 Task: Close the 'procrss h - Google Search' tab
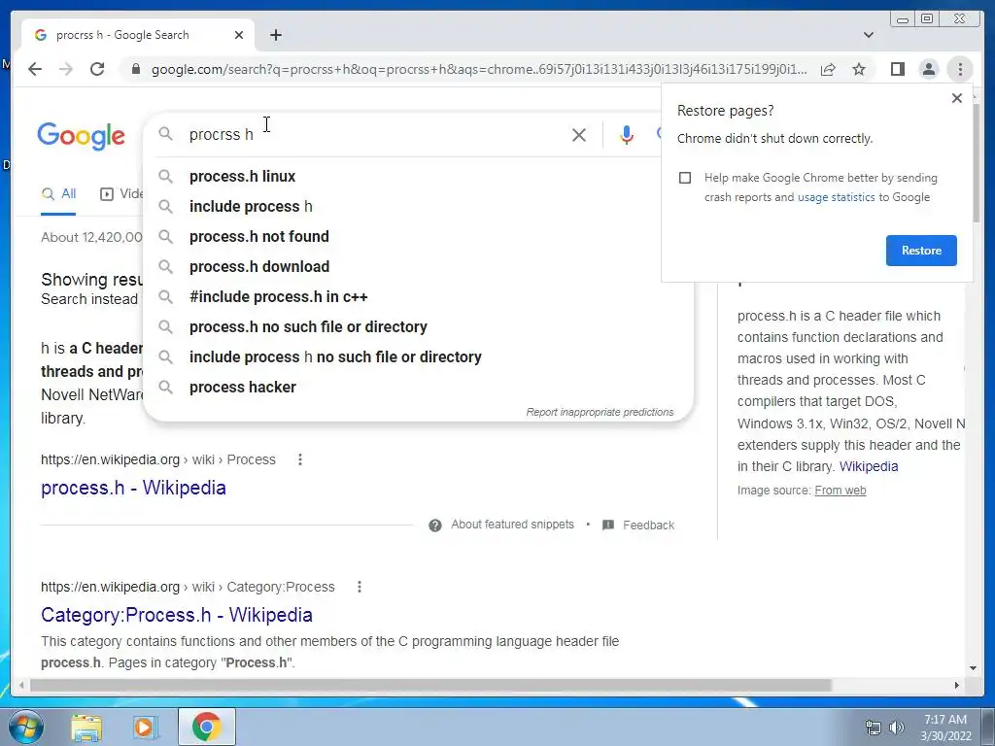[x=239, y=35]
